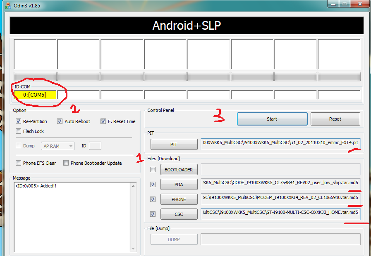Click the Message log scrollbar up arrow
The height and width of the screenshot is (256, 371).
(134, 186)
